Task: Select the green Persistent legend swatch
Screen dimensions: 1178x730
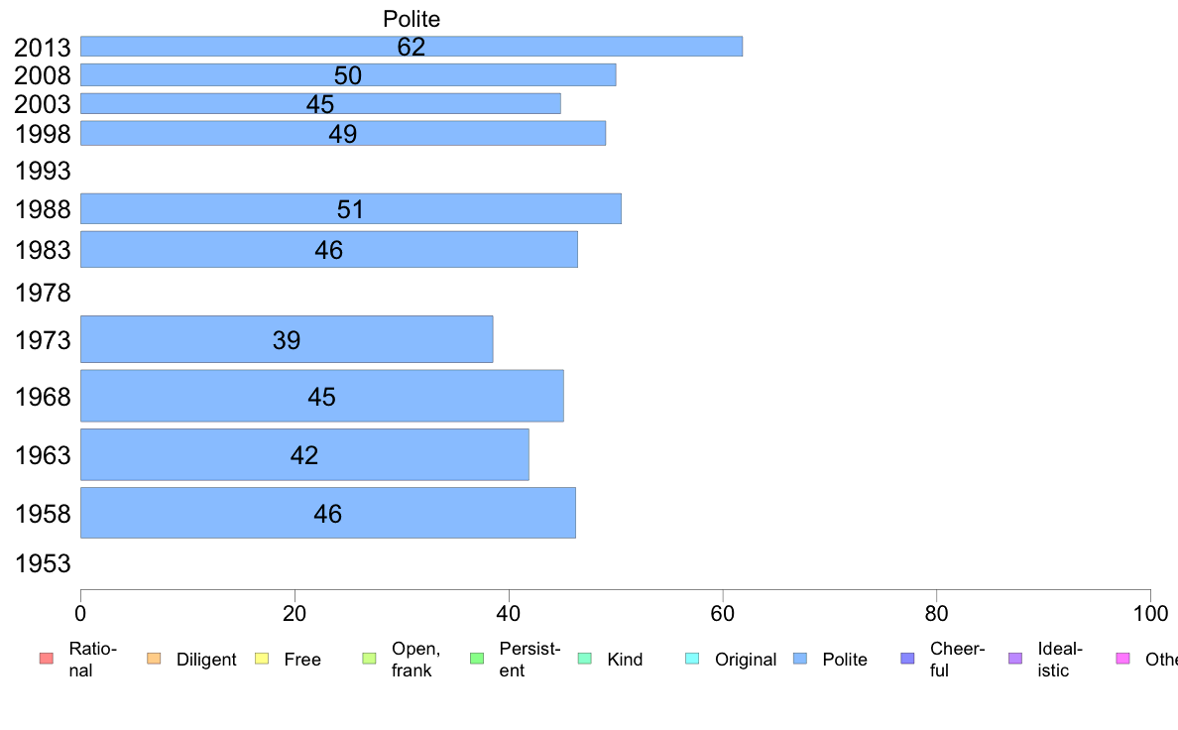Action: (477, 660)
